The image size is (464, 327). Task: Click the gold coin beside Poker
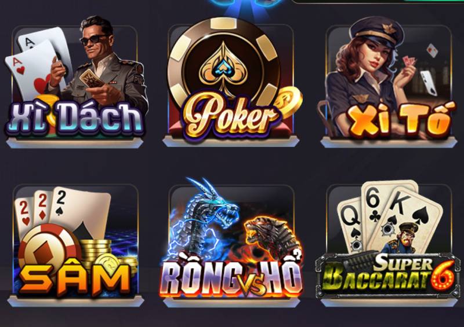click(x=288, y=101)
